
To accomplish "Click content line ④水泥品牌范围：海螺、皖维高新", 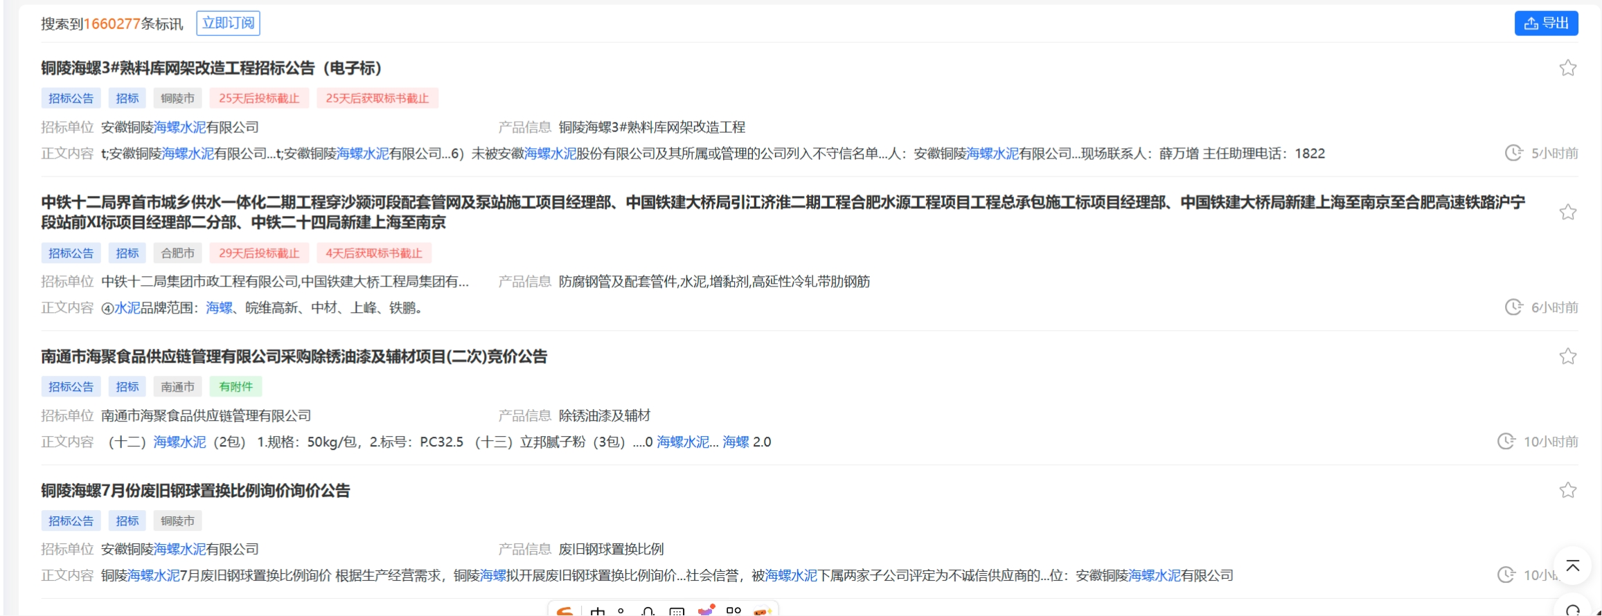I will pyautogui.click(x=262, y=308).
